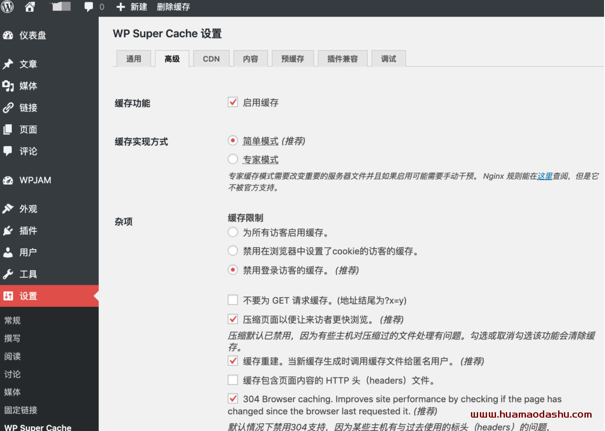The width and height of the screenshot is (605, 431).
Task: Click the WP Super Cache 设置 title
Action: point(167,34)
